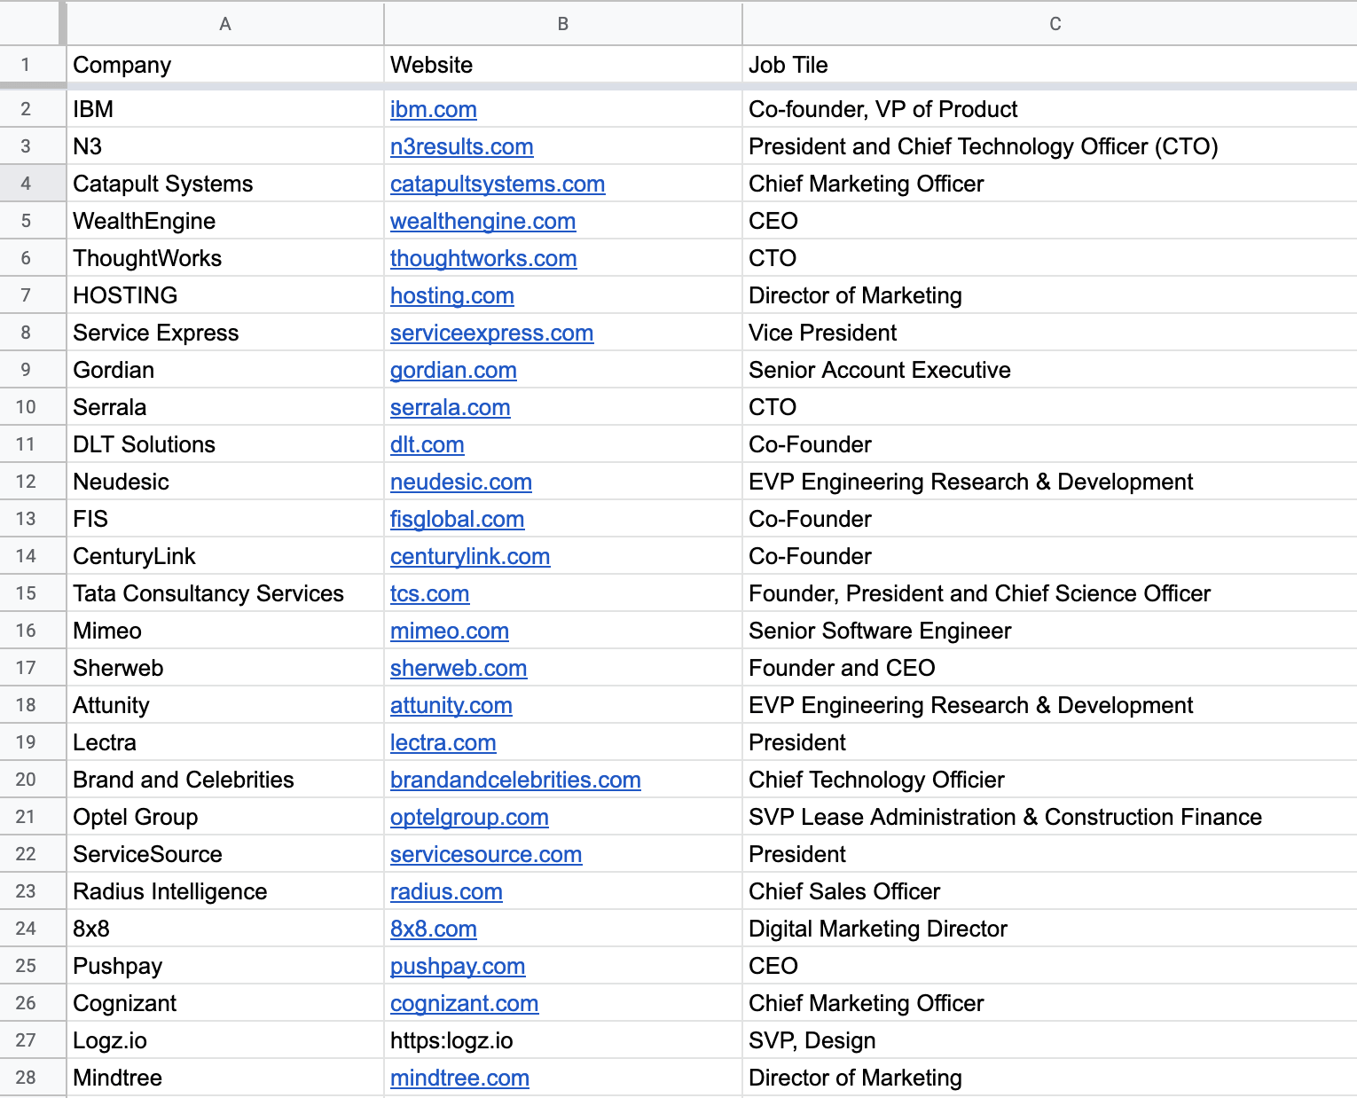
Task: Select column C header
Action: [x=1050, y=24]
